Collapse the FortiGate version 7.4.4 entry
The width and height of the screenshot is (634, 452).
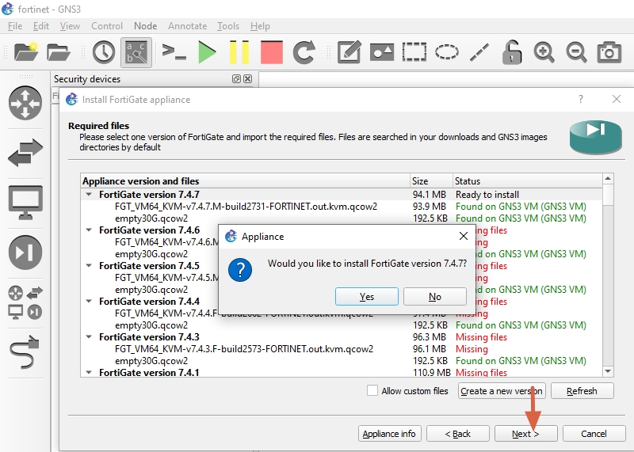coord(89,301)
